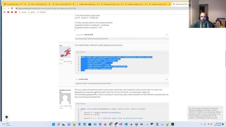The height and width of the screenshot is (127, 226).
Task: Reload the Unity forum page
Action: 12,8
